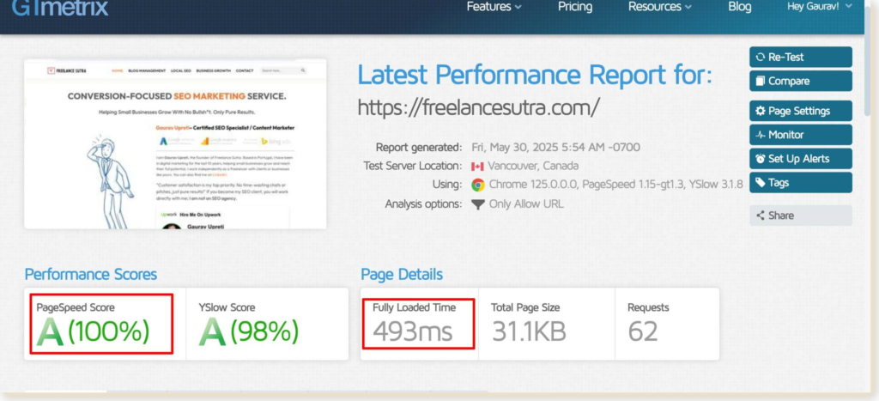
Task: Click the Only Allow URL text
Action: pyautogui.click(x=526, y=204)
